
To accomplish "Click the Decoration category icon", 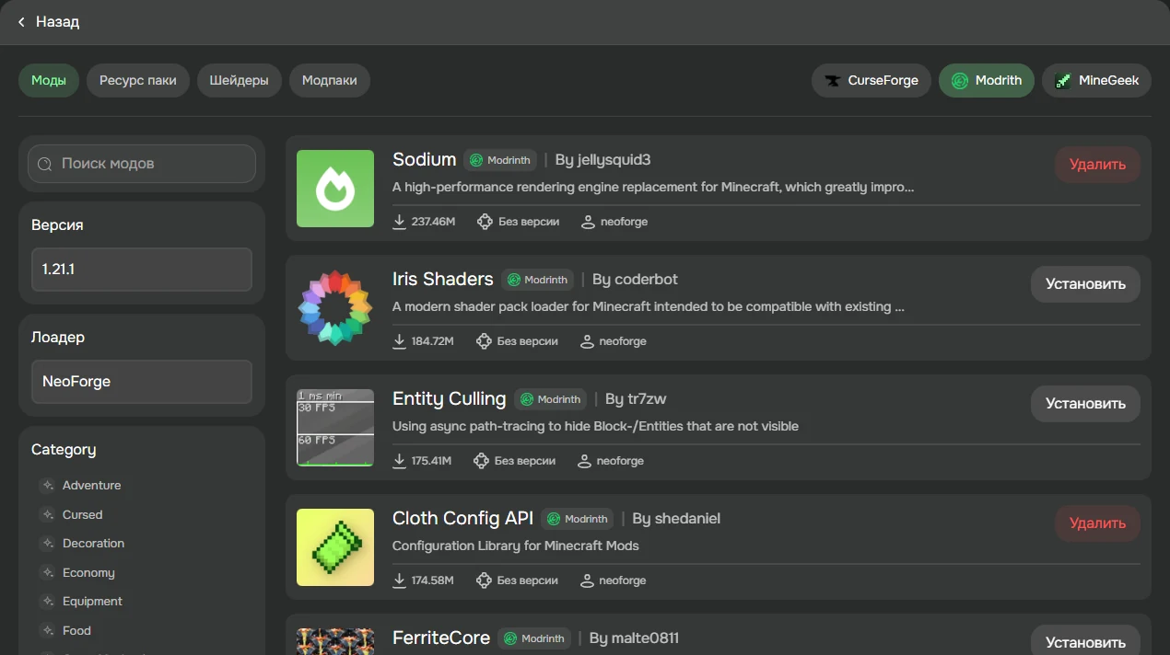I will (48, 544).
